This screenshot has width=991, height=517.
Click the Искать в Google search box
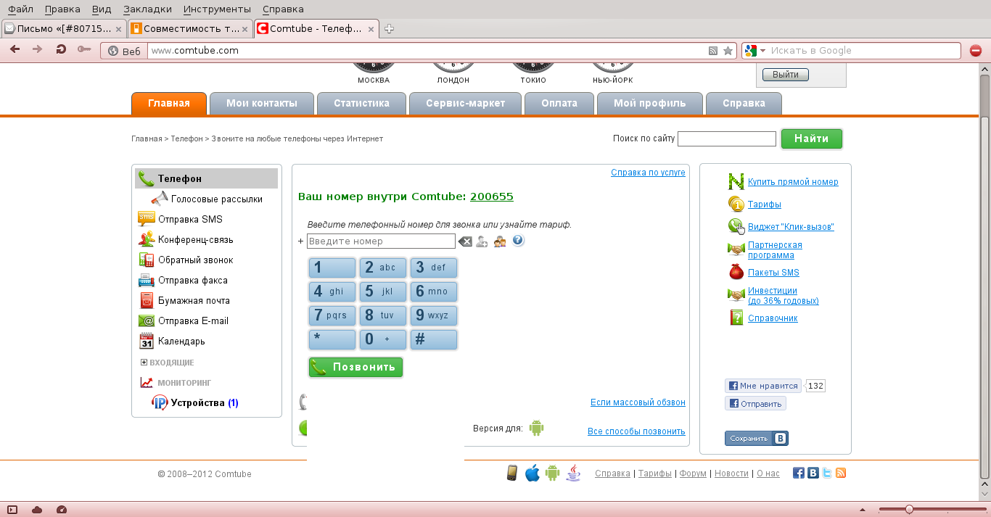862,51
